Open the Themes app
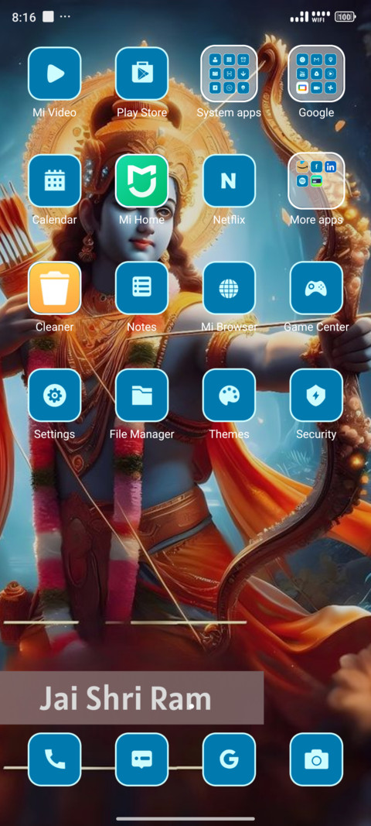 click(x=229, y=395)
